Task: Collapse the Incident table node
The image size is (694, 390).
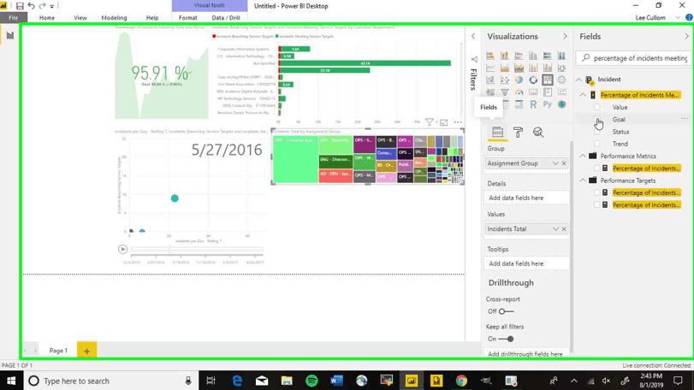Action: pyautogui.click(x=579, y=80)
